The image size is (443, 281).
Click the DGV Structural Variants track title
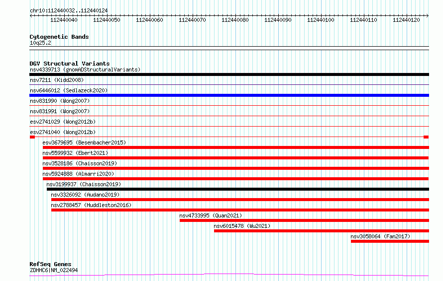point(70,64)
